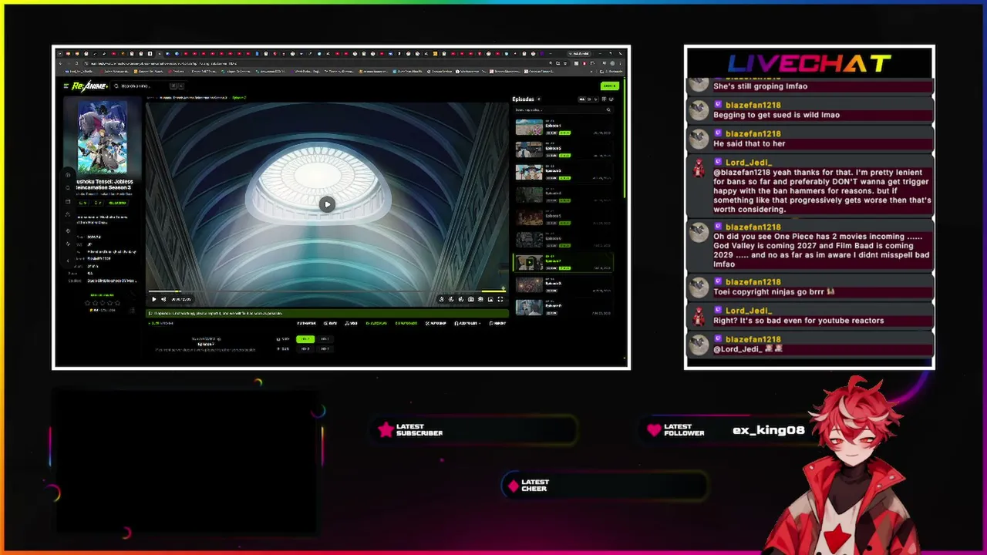Enable Theater mode below the player

[307, 323]
